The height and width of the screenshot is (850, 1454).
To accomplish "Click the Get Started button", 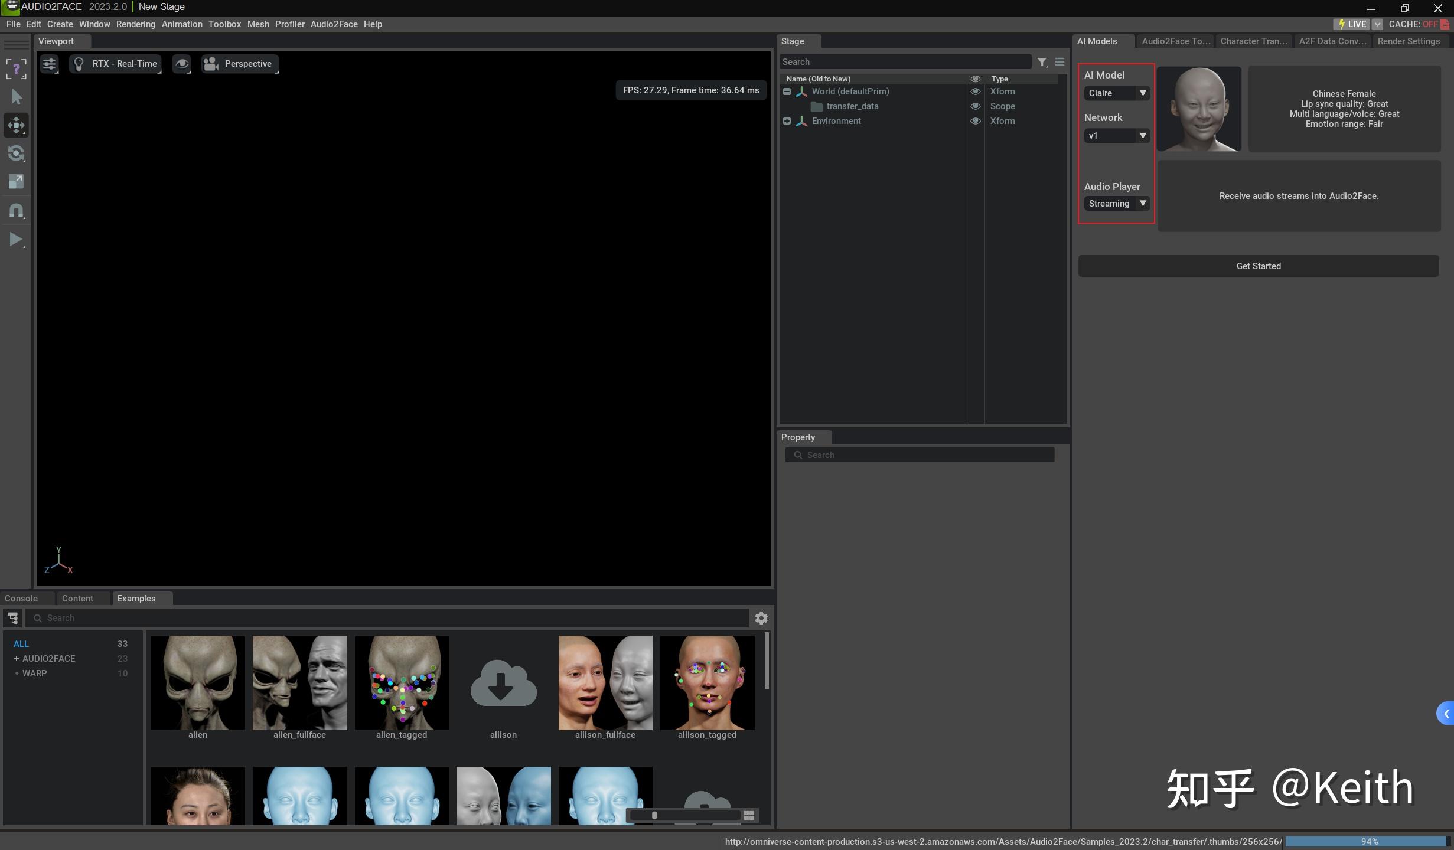I will pos(1258,266).
